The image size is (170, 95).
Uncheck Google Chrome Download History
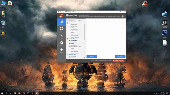tap(70, 45)
